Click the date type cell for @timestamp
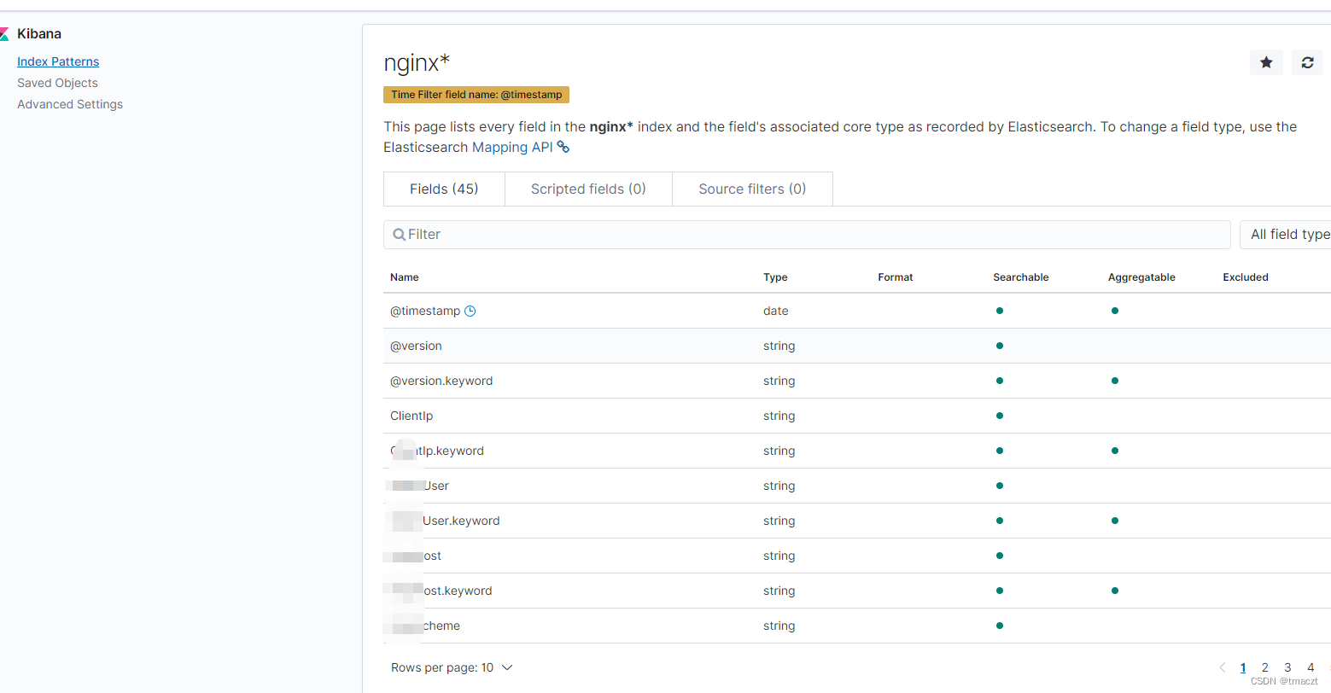 (x=775, y=311)
